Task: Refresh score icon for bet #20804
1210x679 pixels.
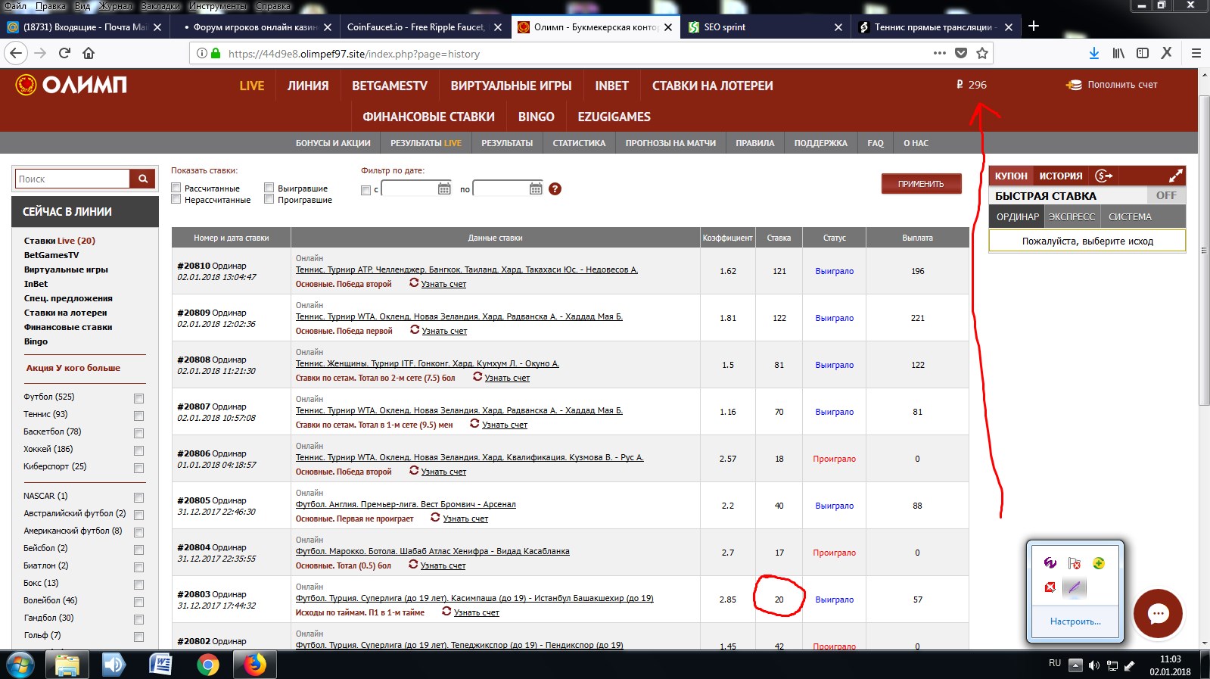Action: pos(413,565)
